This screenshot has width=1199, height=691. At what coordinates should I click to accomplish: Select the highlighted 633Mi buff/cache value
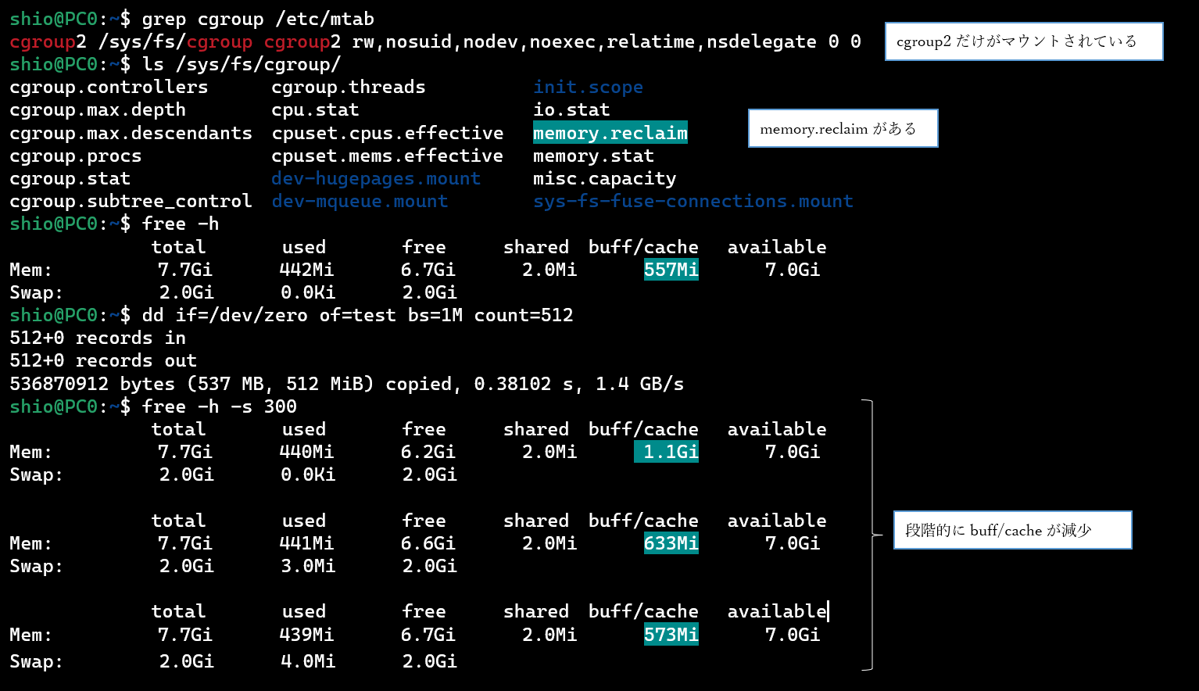(x=671, y=543)
